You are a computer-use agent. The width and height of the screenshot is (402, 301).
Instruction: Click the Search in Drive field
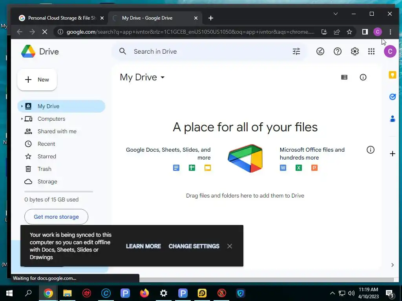pos(209,51)
